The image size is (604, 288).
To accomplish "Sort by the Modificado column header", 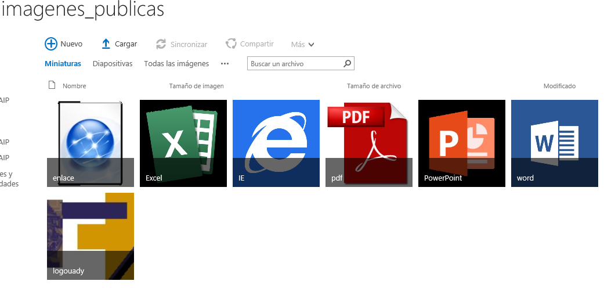I will 559,86.
